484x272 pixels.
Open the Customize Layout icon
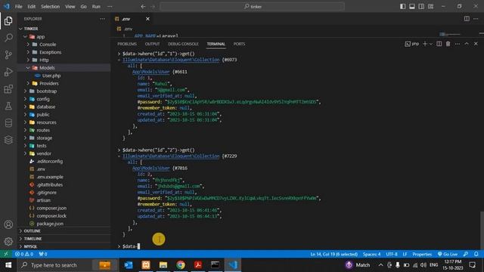point(430,7)
